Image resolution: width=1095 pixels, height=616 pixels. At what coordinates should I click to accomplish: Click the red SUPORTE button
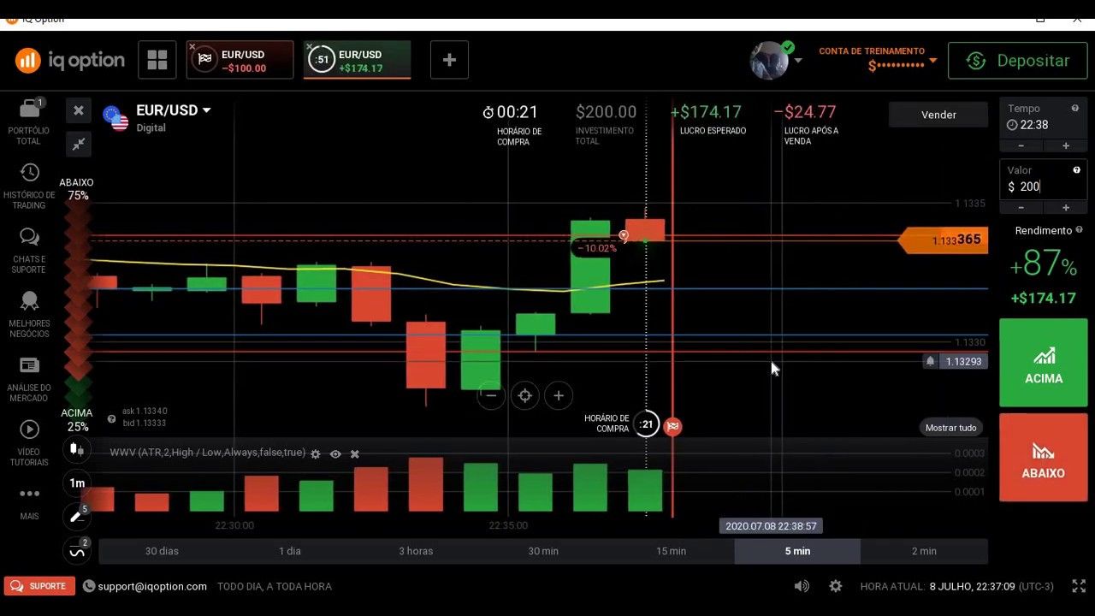click(39, 586)
